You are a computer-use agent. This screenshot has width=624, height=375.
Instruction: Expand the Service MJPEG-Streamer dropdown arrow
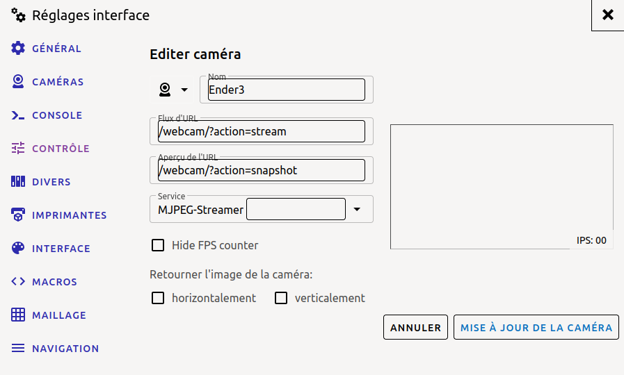coord(357,209)
